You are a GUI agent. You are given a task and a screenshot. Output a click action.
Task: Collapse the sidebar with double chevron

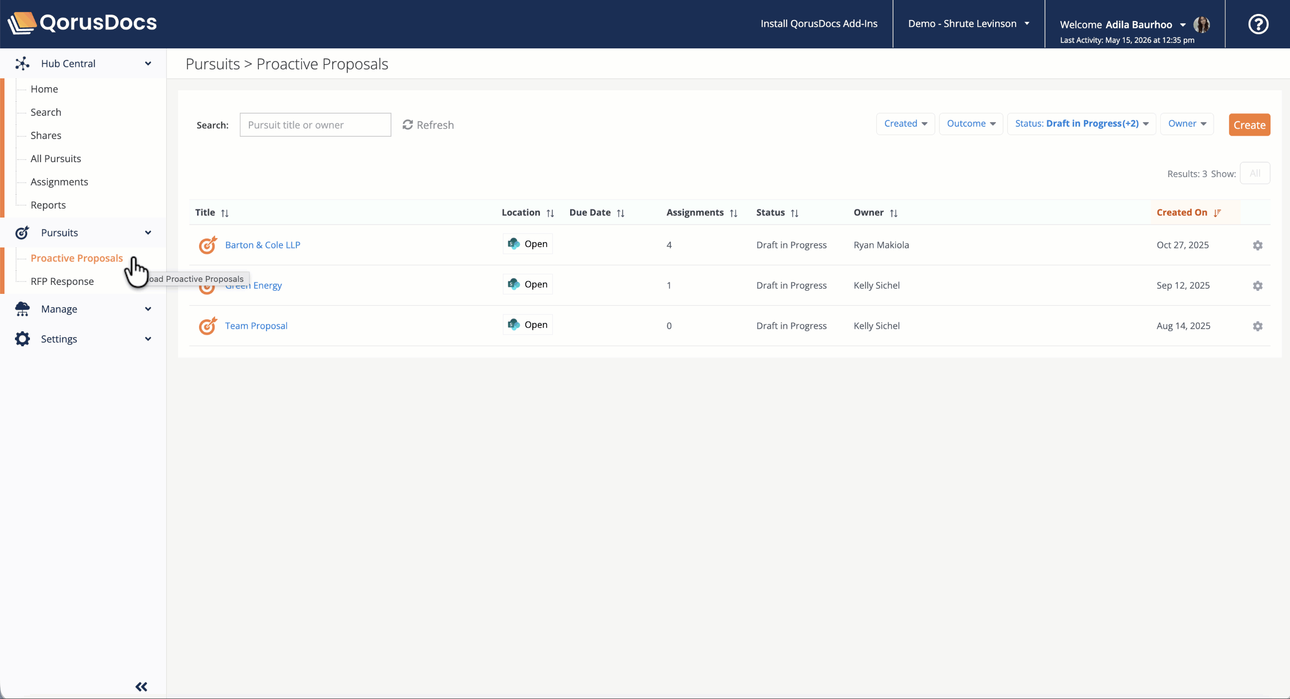coord(141,687)
